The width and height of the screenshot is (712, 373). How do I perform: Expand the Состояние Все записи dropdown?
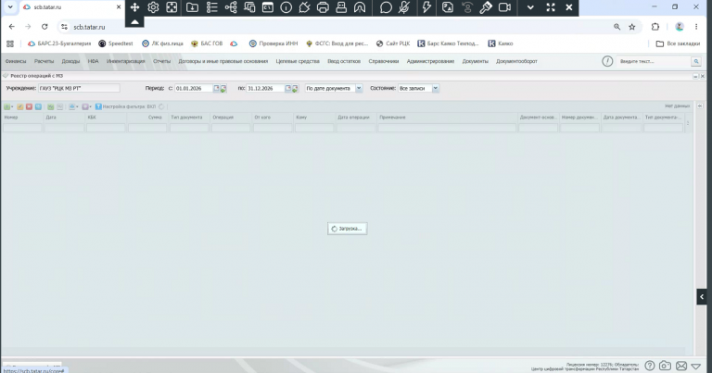pos(436,88)
